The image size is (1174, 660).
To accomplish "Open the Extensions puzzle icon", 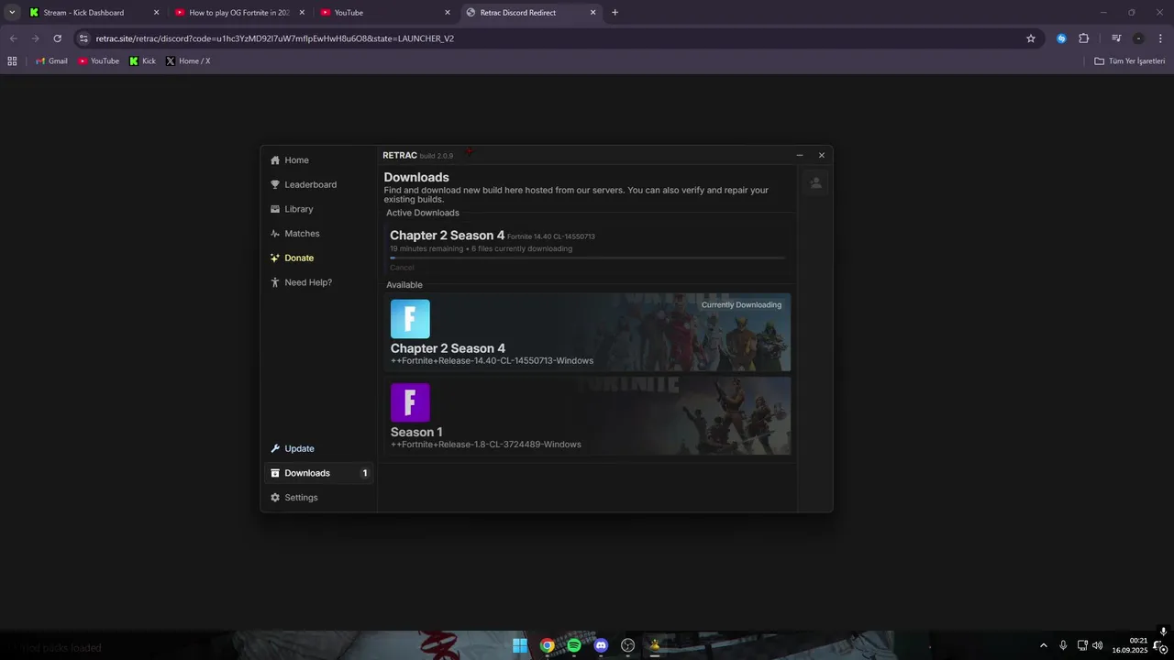I will click(x=1083, y=38).
